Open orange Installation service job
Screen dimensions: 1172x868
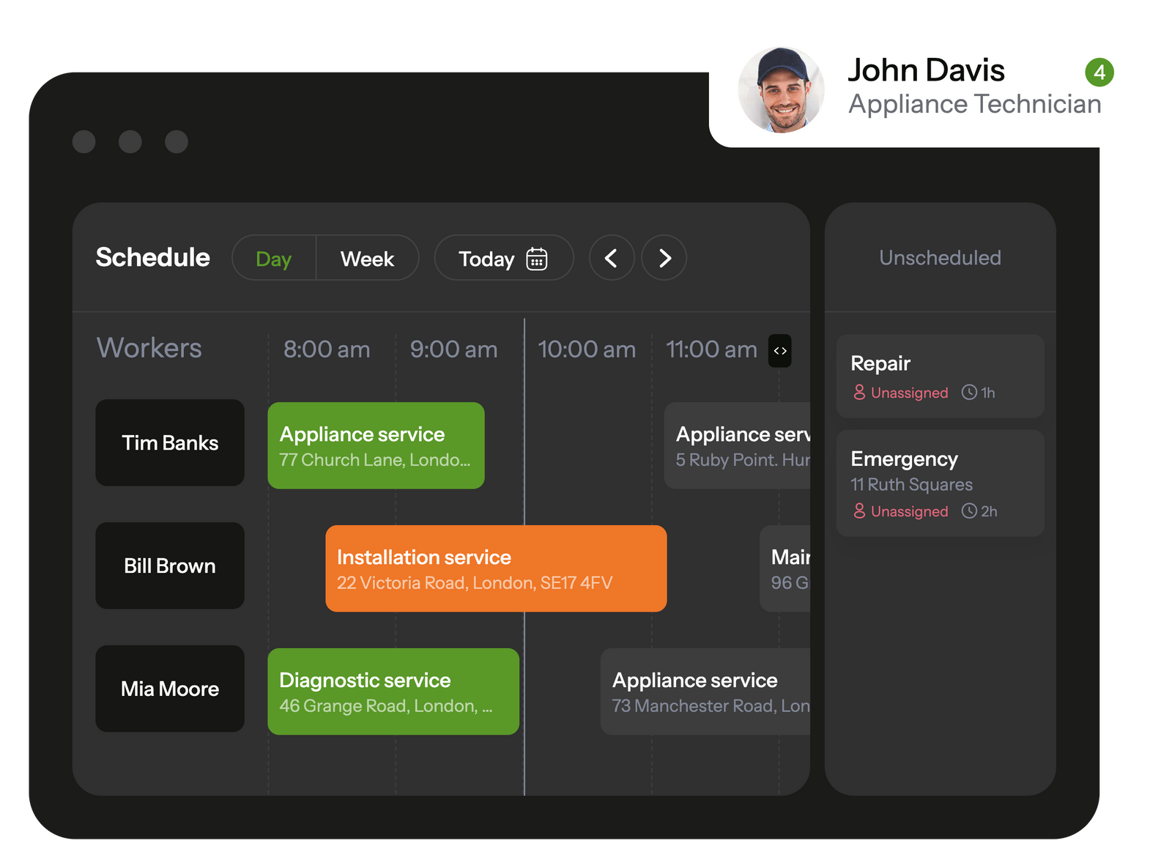tap(496, 569)
